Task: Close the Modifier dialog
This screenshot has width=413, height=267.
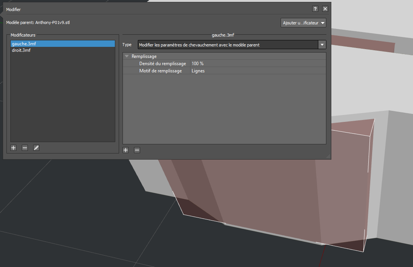Action: click(x=325, y=9)
